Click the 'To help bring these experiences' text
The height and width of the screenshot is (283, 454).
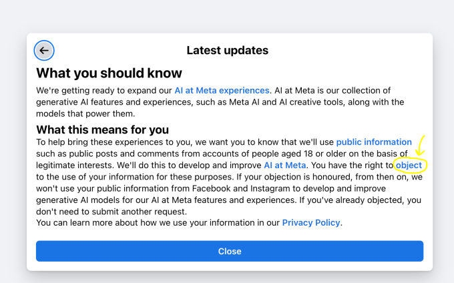tap(107, 142)
